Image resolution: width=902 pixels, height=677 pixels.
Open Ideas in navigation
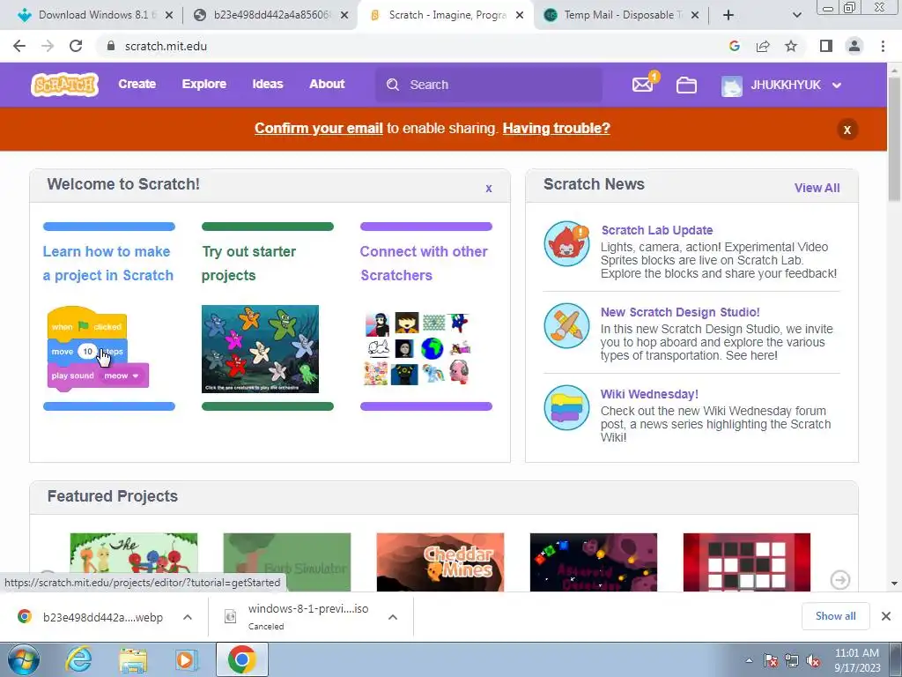pos(268,84)
